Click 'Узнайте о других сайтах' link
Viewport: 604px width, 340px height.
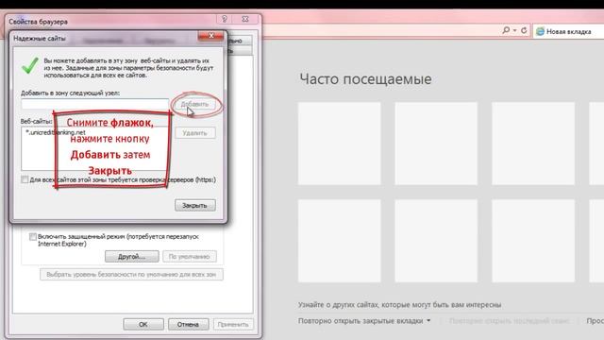pyautogui.click(x=399, y=305)
